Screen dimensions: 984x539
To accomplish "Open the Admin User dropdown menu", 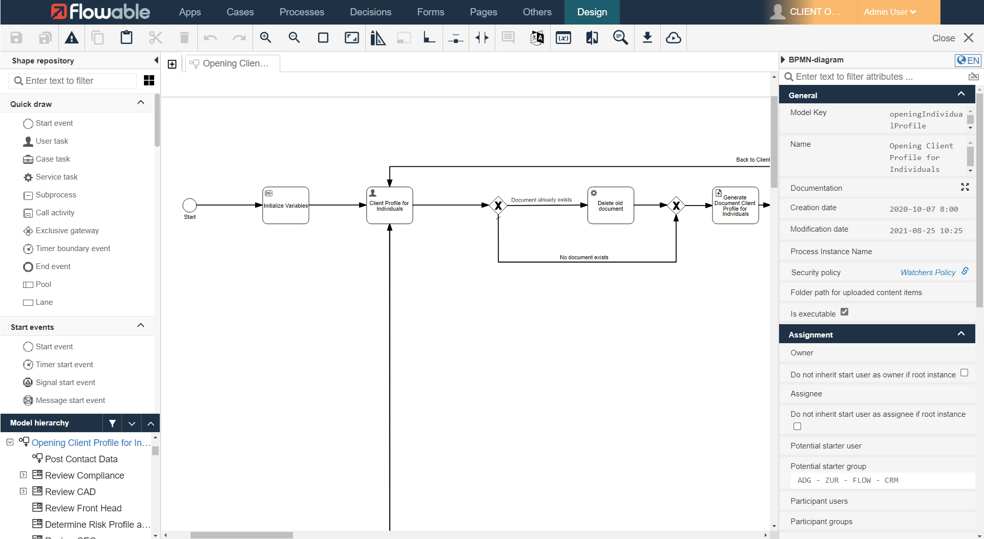I will pyautogui.click(x=890, y=12).
